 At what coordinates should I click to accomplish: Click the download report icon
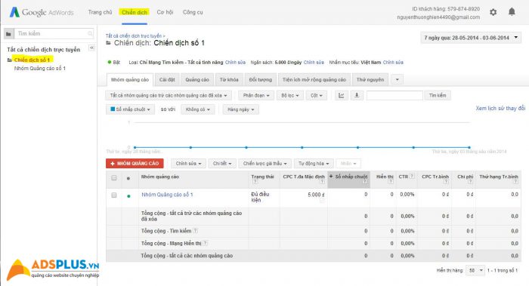click(x=357, y=96)
